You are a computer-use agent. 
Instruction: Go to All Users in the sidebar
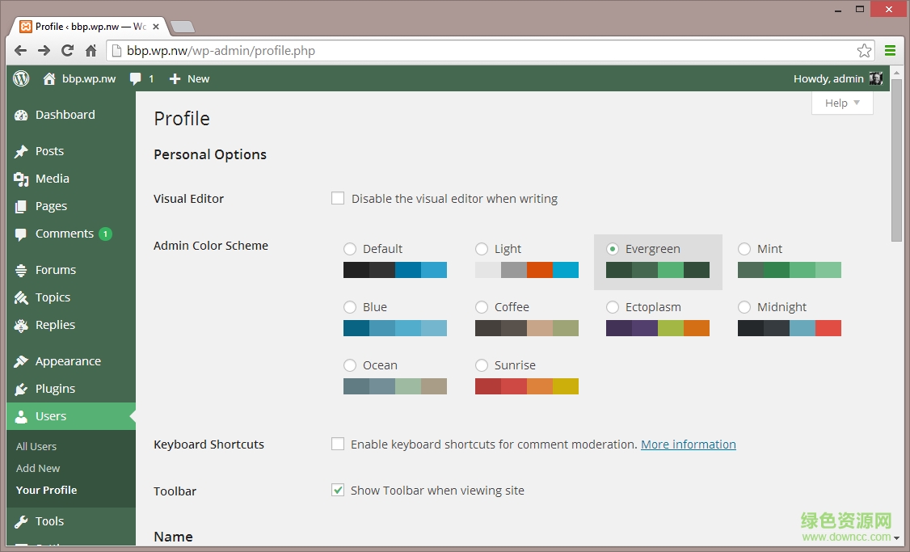click(x=36, y=445)
